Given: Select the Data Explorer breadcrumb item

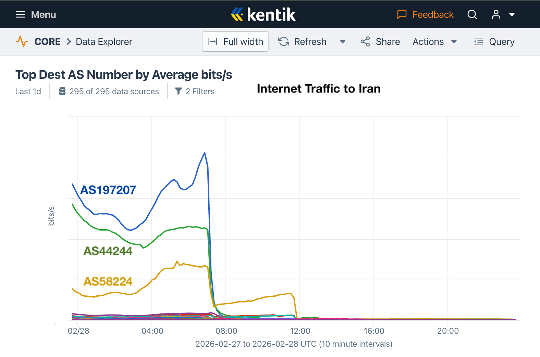Looking at the screenshot, I should point(104,41).
